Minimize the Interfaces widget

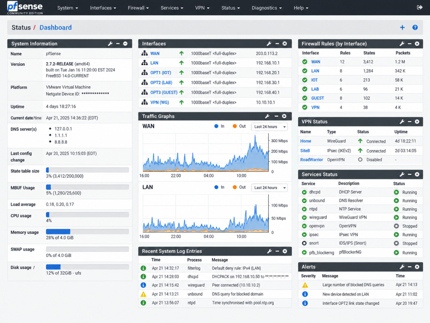(277, 44)
